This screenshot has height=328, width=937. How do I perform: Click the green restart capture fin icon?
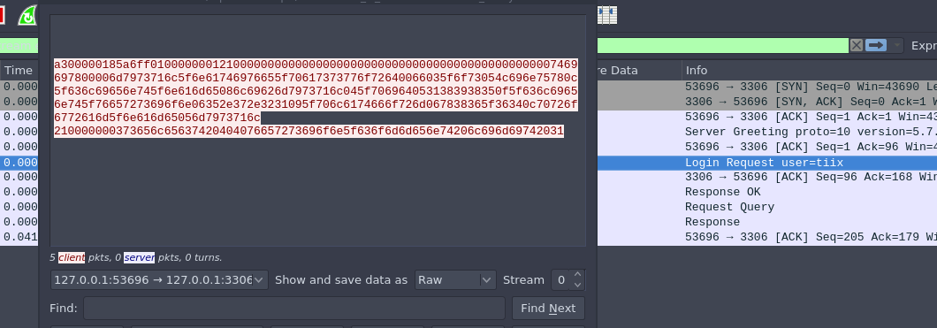point(27,16)
